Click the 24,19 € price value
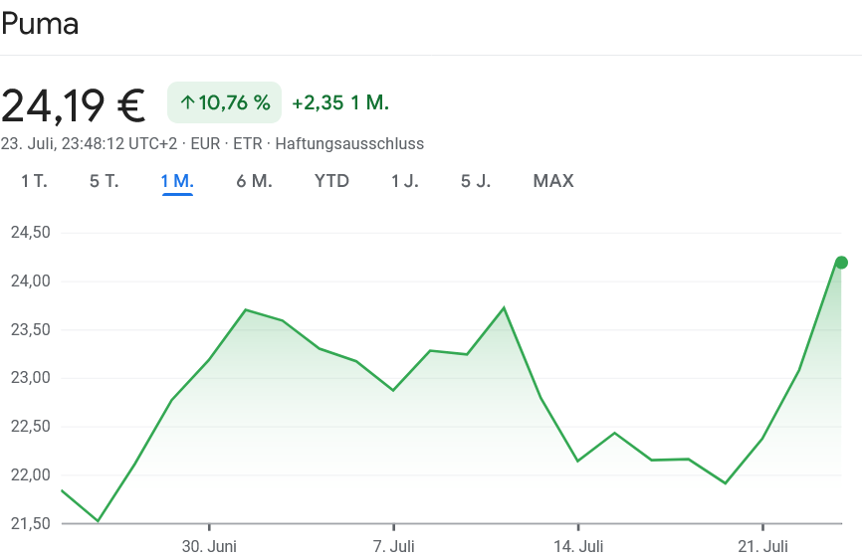Screen dimensions: 862x560 coord(74,104)
